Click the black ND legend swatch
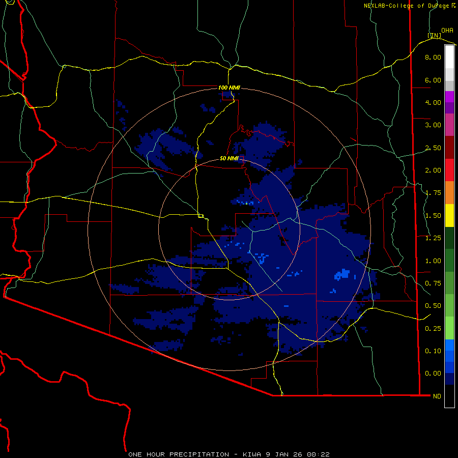458x458 pixels. point(449,396)
